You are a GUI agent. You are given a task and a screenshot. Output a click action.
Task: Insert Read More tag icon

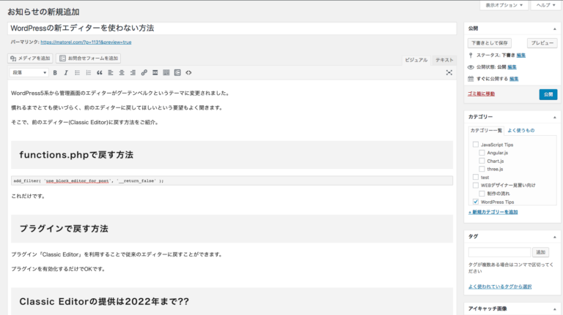coord(155,72)
